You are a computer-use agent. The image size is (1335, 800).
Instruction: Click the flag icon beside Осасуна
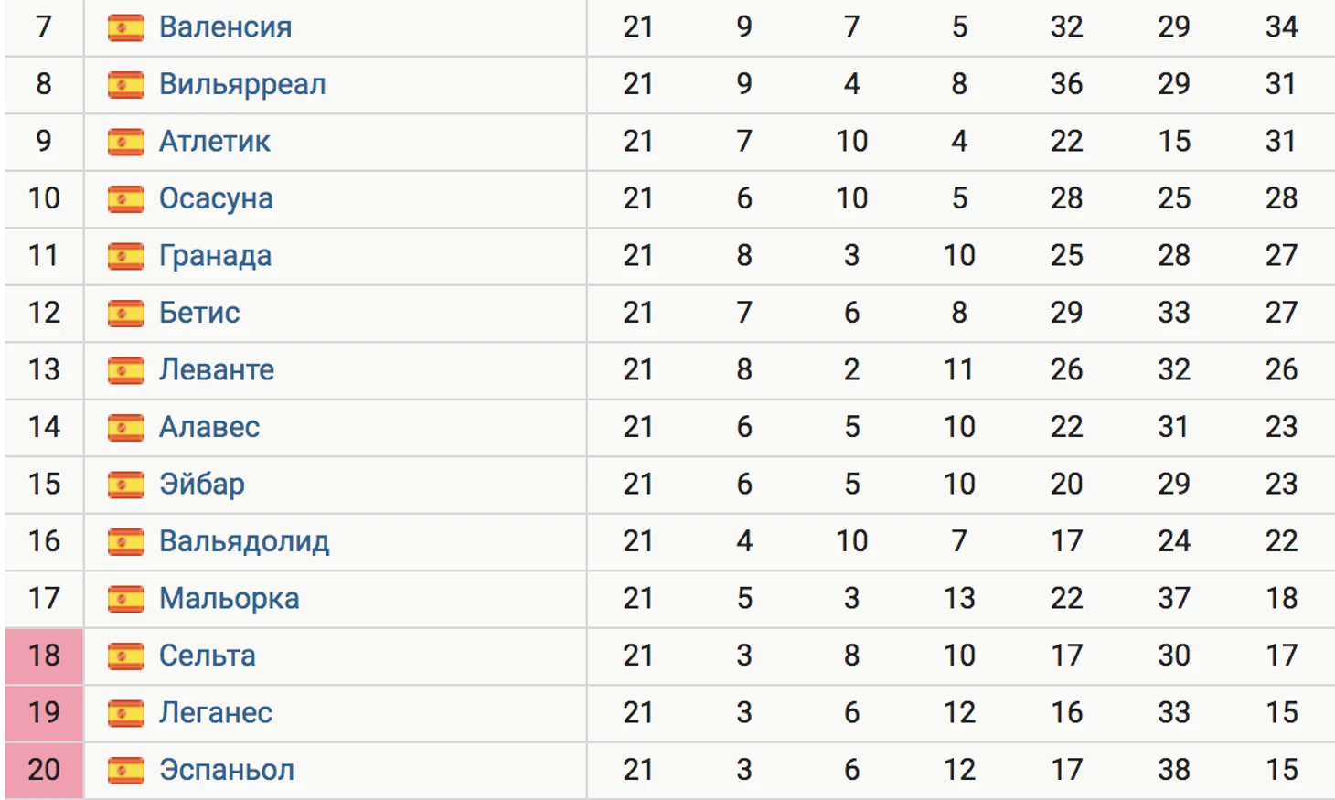coord(125,199)
